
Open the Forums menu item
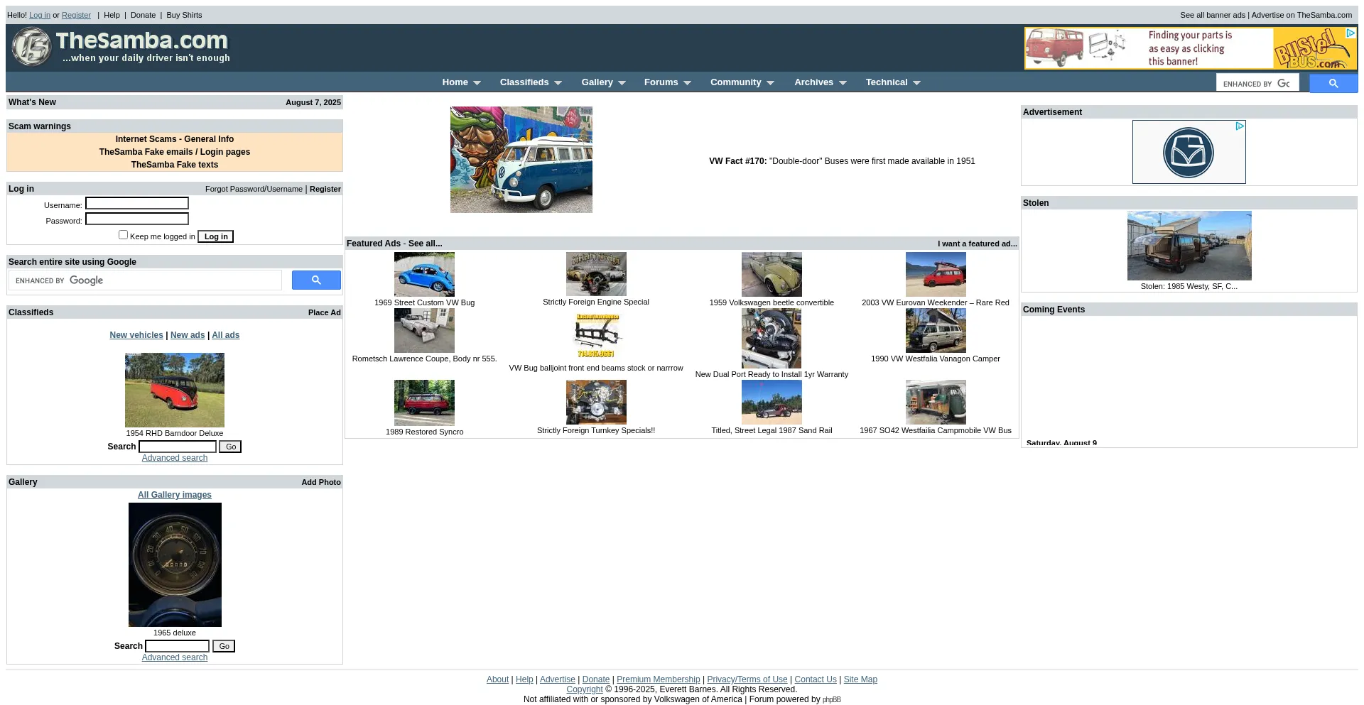point(661,82)
